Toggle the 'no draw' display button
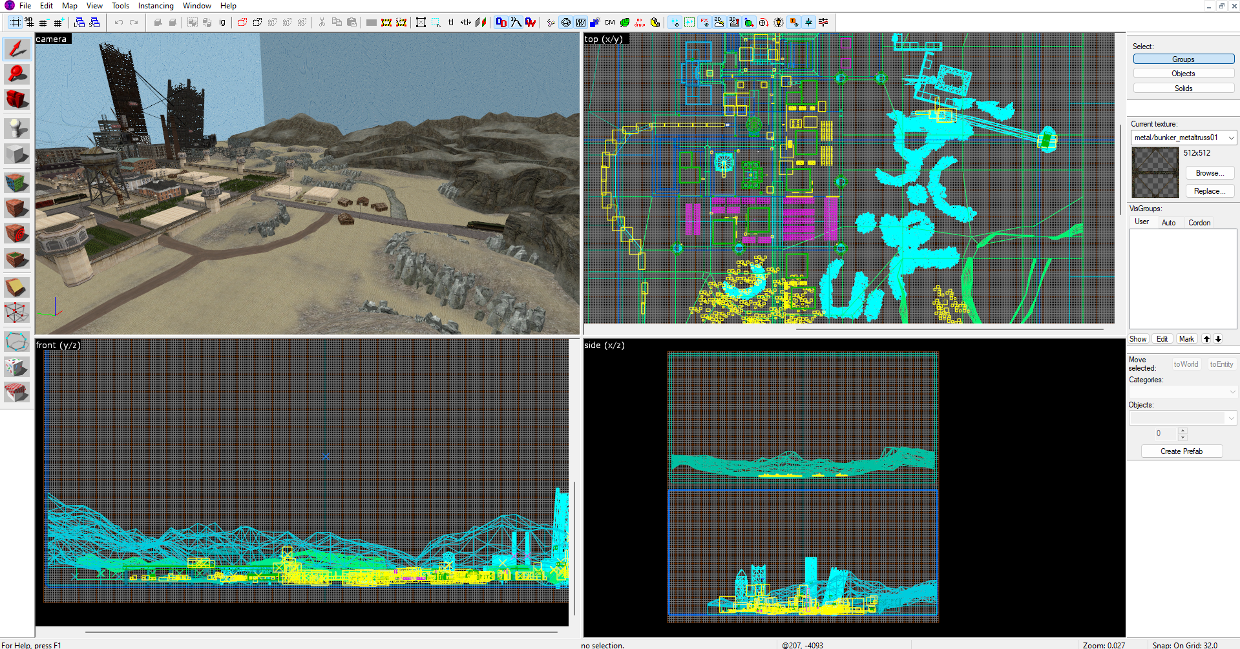The image size is (1240, 649). 640,23
